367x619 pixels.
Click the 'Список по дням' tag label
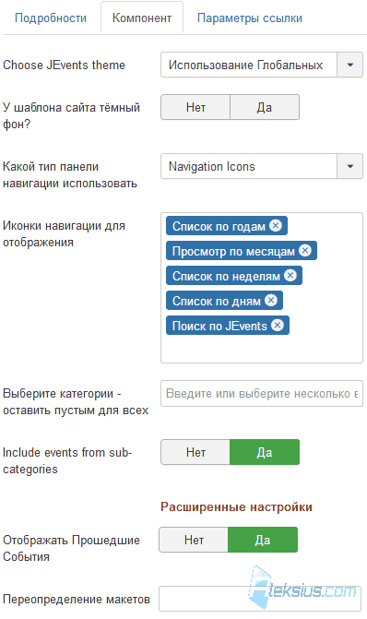click(217, 302)
